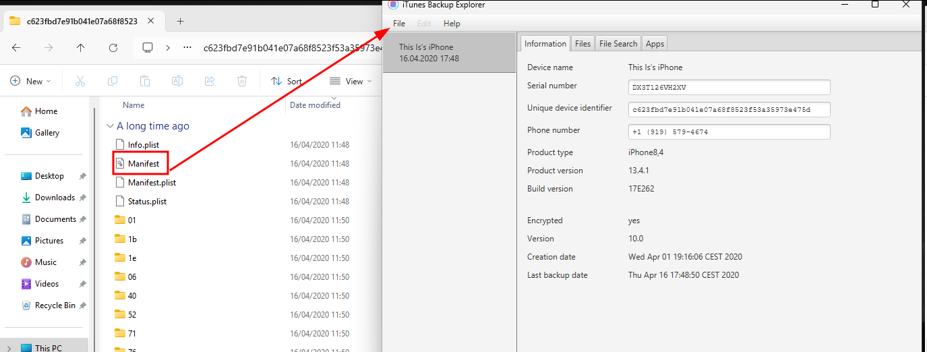Open File menu in iTunes Backup Explorer
Image resolution: width=927 pixels, height=352 pixels.
[399, 24]
